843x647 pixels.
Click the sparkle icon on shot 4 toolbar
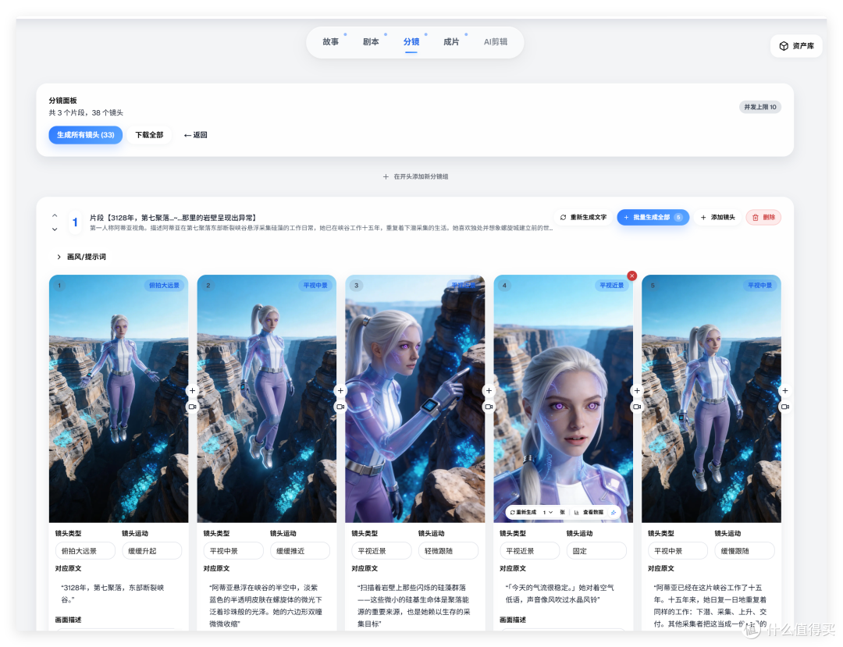[614, 512]
